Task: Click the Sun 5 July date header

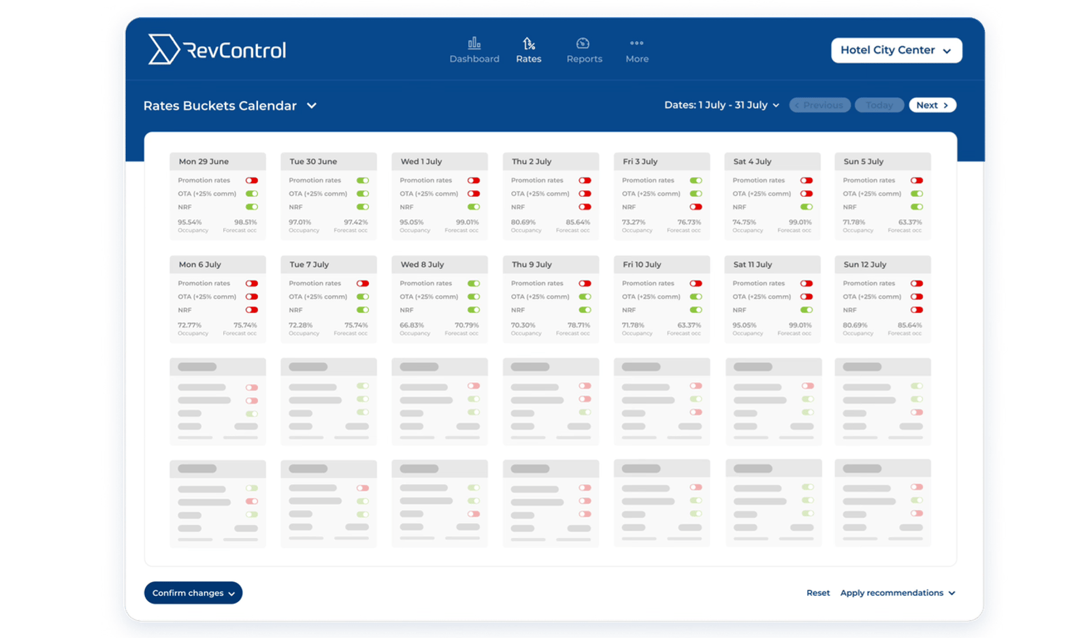Action: pos(883,161)
